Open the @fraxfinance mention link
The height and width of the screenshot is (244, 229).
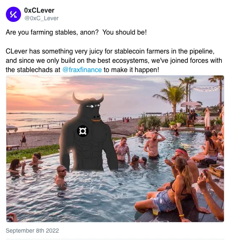(82, 70)
